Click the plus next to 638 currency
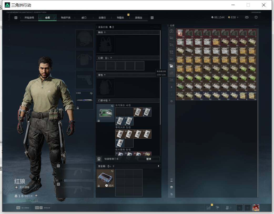This screenshot has height=214, width=274. click(x=238, y=17)
